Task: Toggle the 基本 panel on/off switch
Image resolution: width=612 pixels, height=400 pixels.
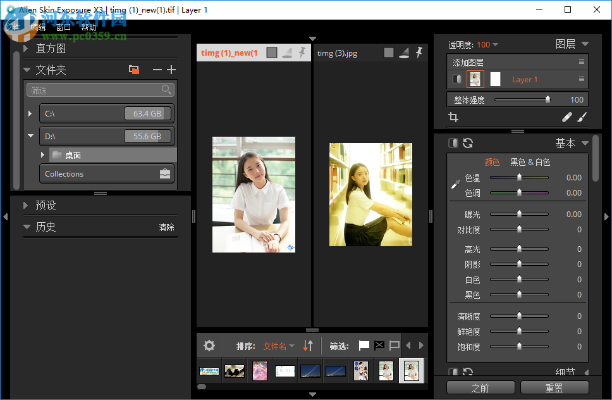Action: point(453,143)
